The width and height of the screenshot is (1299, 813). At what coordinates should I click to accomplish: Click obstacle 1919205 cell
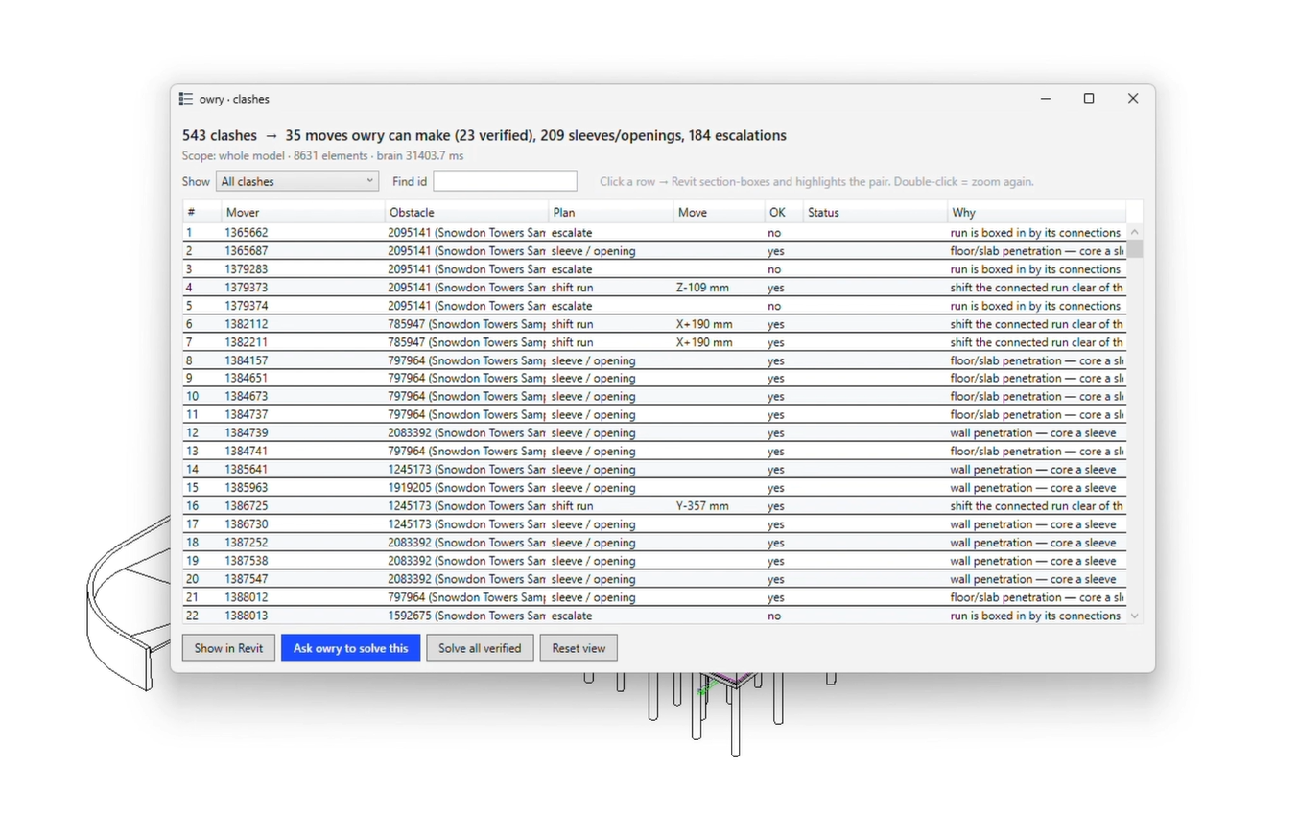coord(466,488)
